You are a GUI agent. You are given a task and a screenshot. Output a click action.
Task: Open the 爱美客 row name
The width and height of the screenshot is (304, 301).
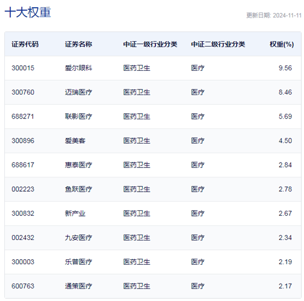pyautogui.click(x=75, y=141)
